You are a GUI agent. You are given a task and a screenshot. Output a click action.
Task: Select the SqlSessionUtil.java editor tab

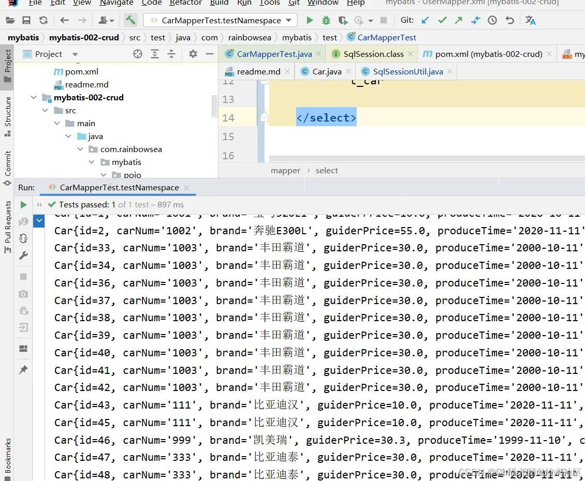pyautogui.click(x=408, y=71)
